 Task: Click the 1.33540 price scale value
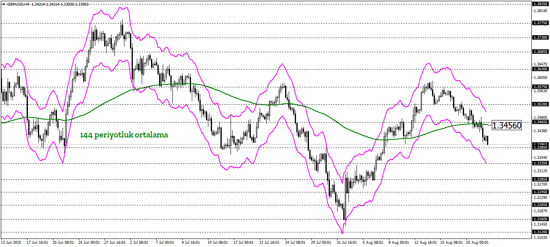(541, 157)
